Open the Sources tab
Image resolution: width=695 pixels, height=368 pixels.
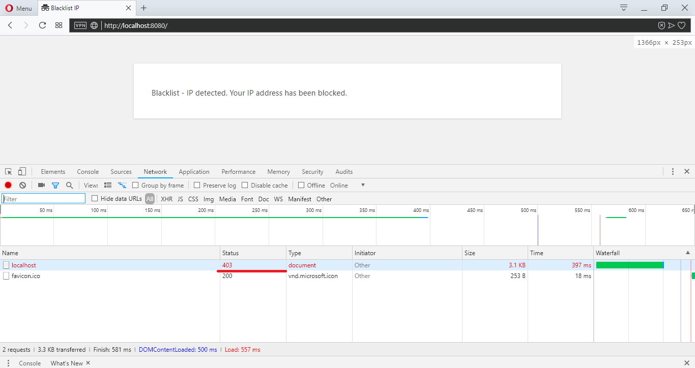121,172
